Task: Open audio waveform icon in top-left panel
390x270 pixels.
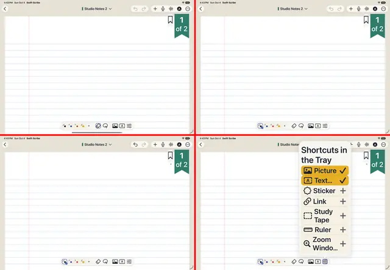Action: 171,9
